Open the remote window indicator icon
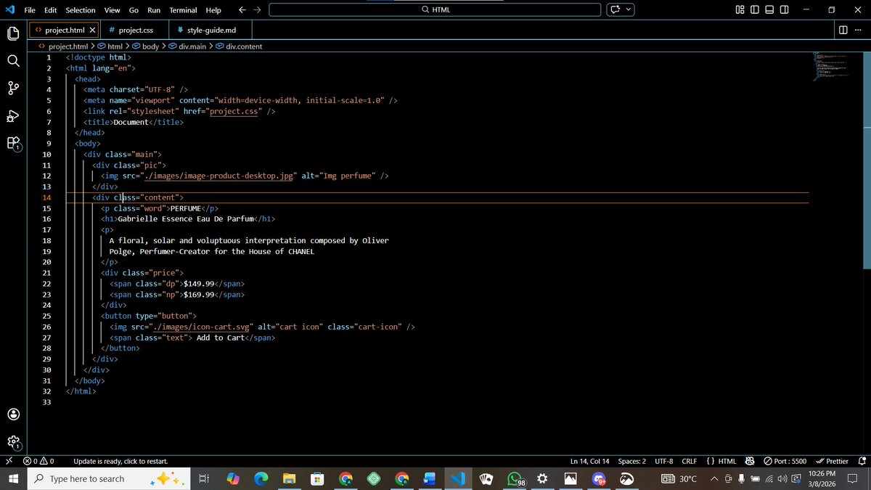Viewport: 871px width, 490px height. [9, 460]
